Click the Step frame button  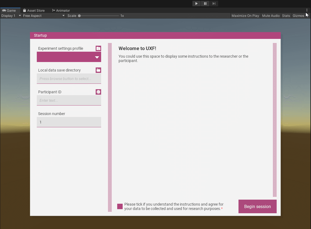(214, 4)
